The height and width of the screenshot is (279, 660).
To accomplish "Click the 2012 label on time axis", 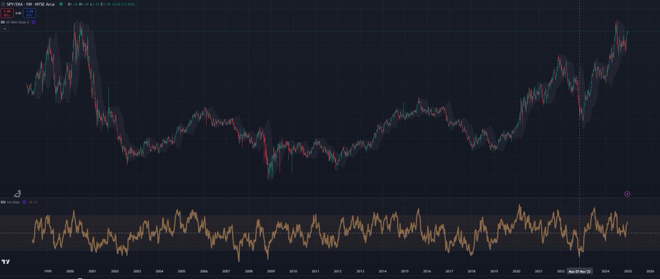I will click(338, 271).
